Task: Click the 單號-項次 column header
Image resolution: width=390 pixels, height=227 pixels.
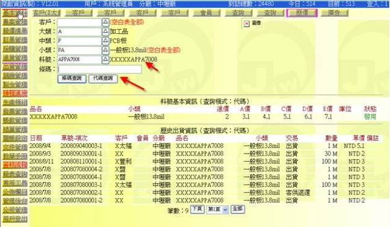Action: [x=74, y=138]
